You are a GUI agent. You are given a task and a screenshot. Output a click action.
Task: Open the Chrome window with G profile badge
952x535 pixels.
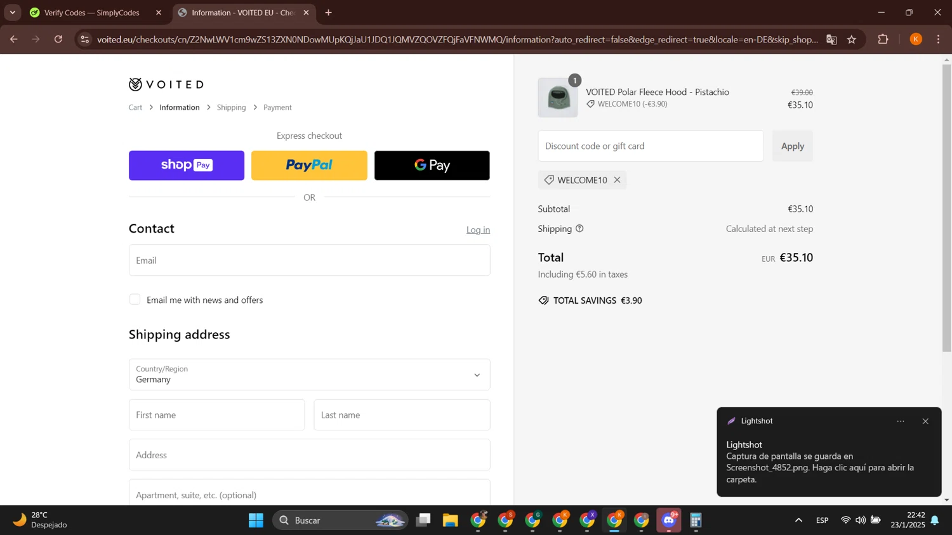point(532,520)
